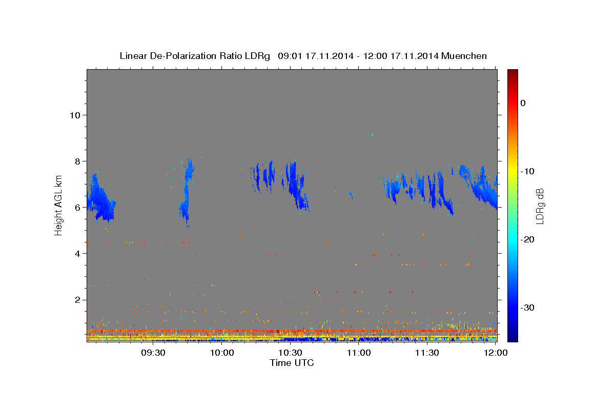Click the colorbar value -10

pos(528,171)
